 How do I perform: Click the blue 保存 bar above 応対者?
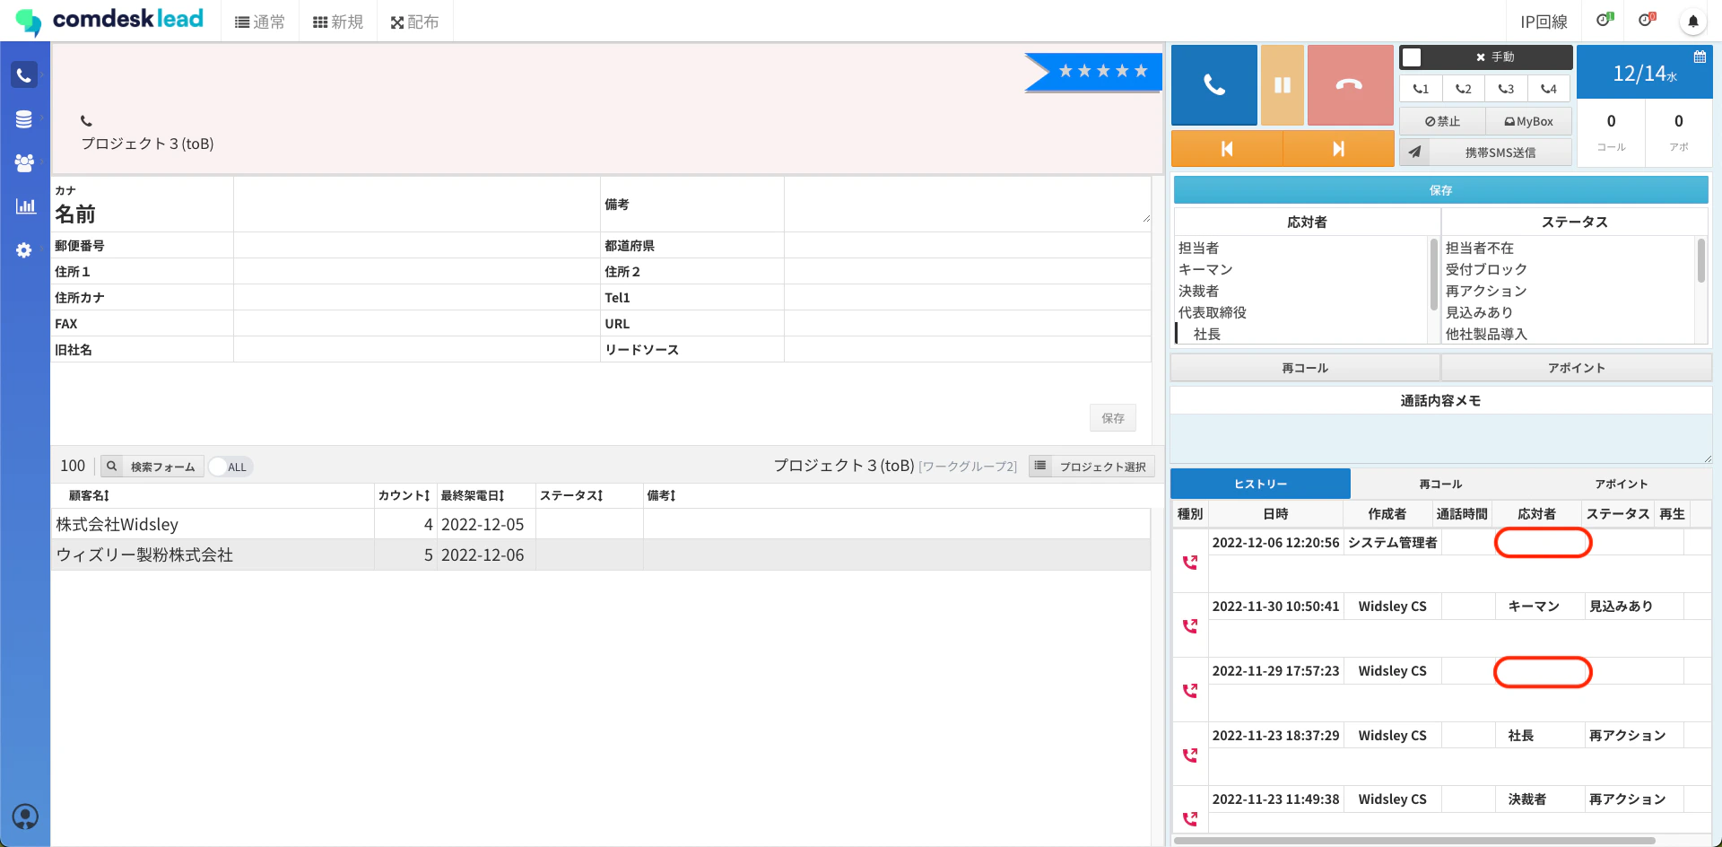pos(1440,190)
